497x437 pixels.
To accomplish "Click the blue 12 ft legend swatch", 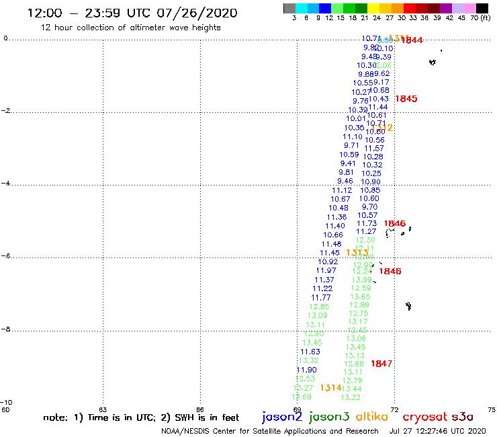I will [325, 8].
